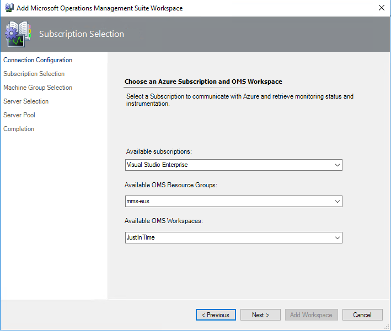Select the Completion step in sidebar
The height and width of the screenshot is (331, 391).
pyautogui.click(x=19, y=129)
